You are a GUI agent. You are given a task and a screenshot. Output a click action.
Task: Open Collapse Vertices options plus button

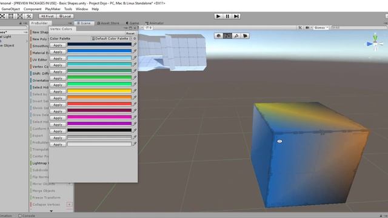pos(70,205)
